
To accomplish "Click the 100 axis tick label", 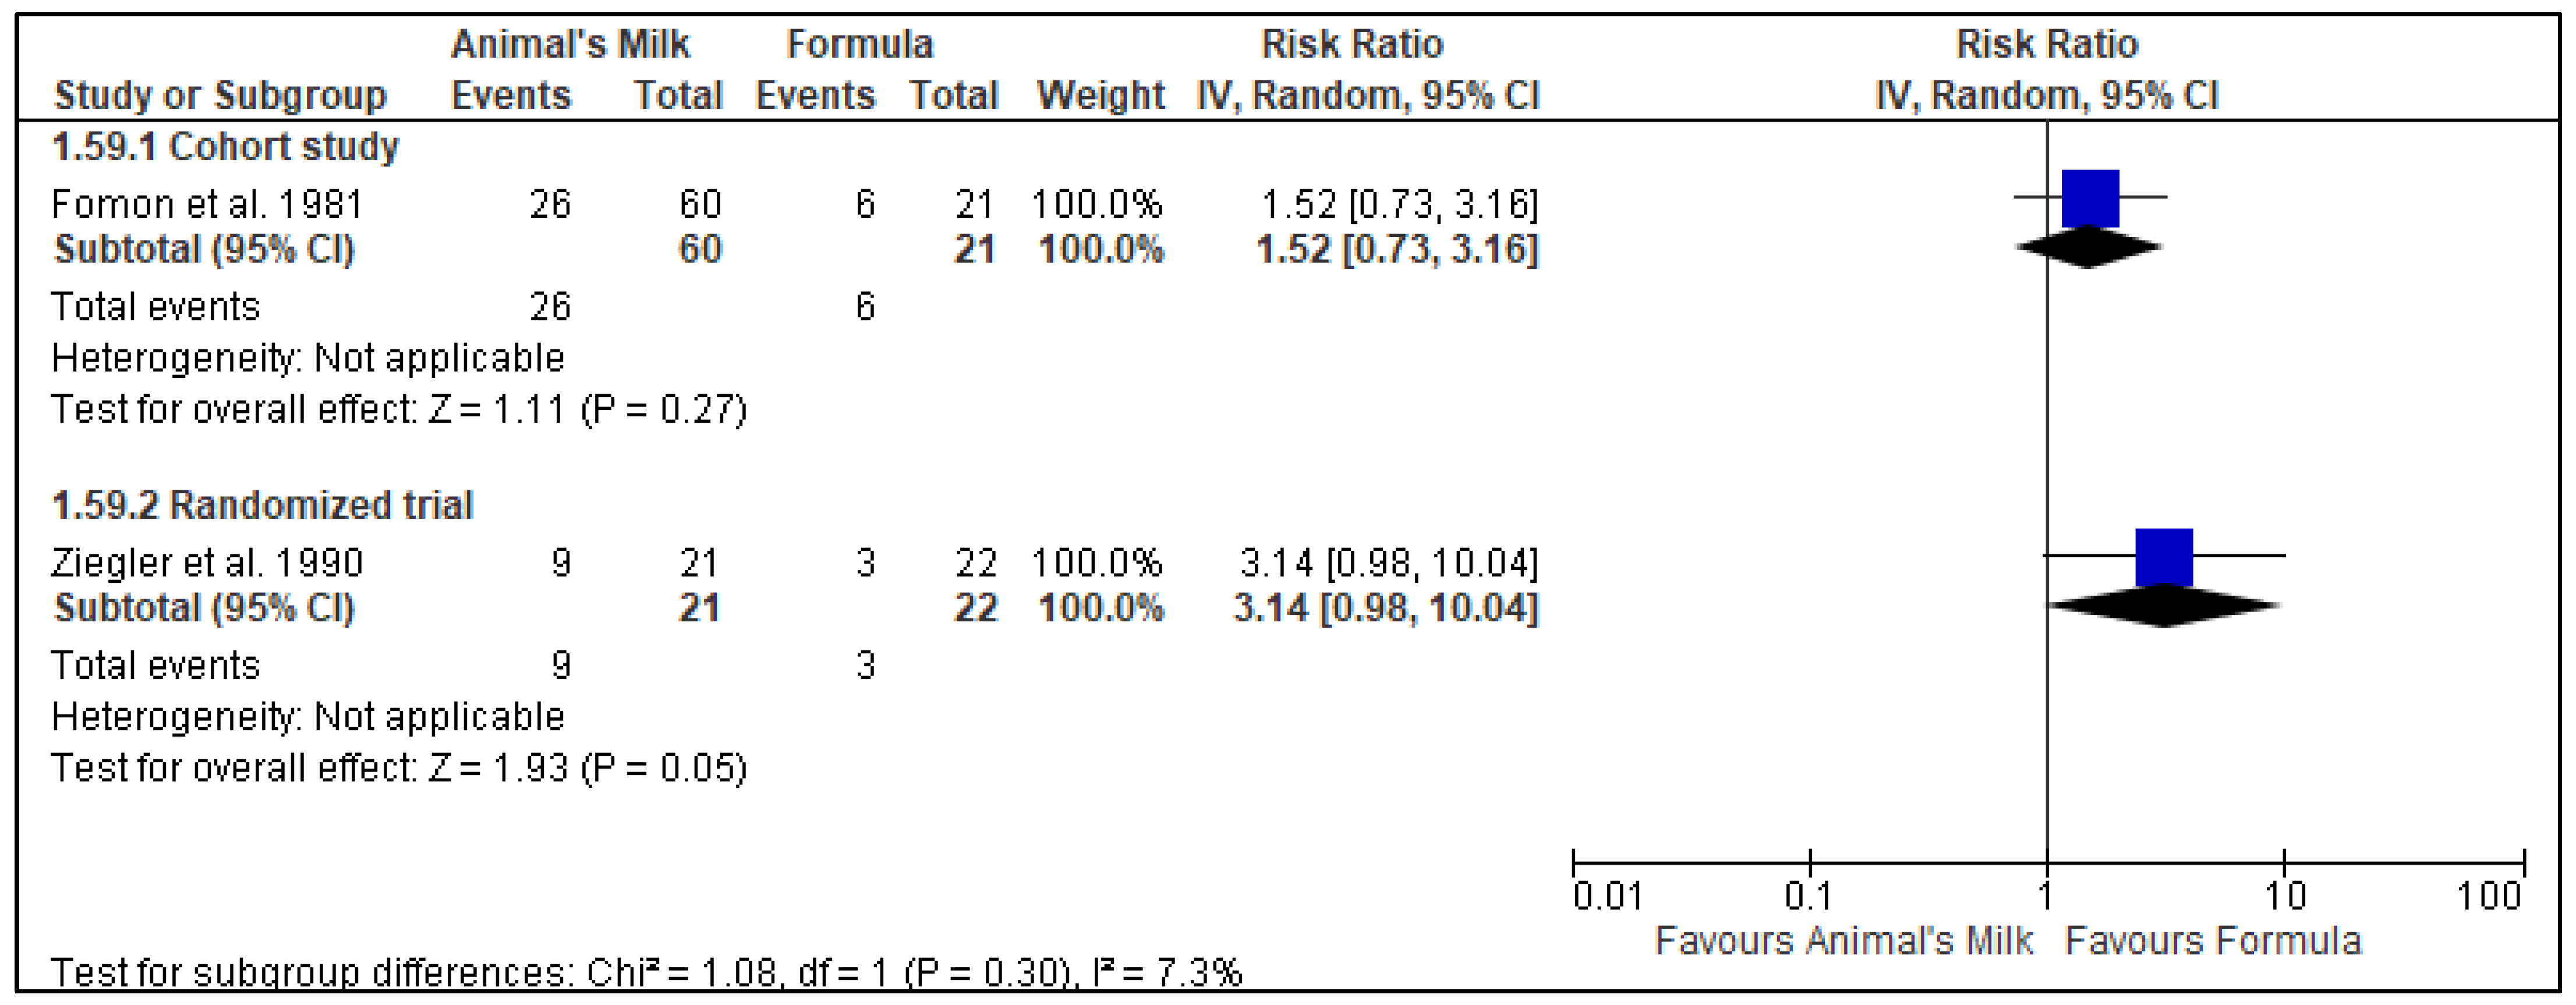I will (x=2489, y=896).
